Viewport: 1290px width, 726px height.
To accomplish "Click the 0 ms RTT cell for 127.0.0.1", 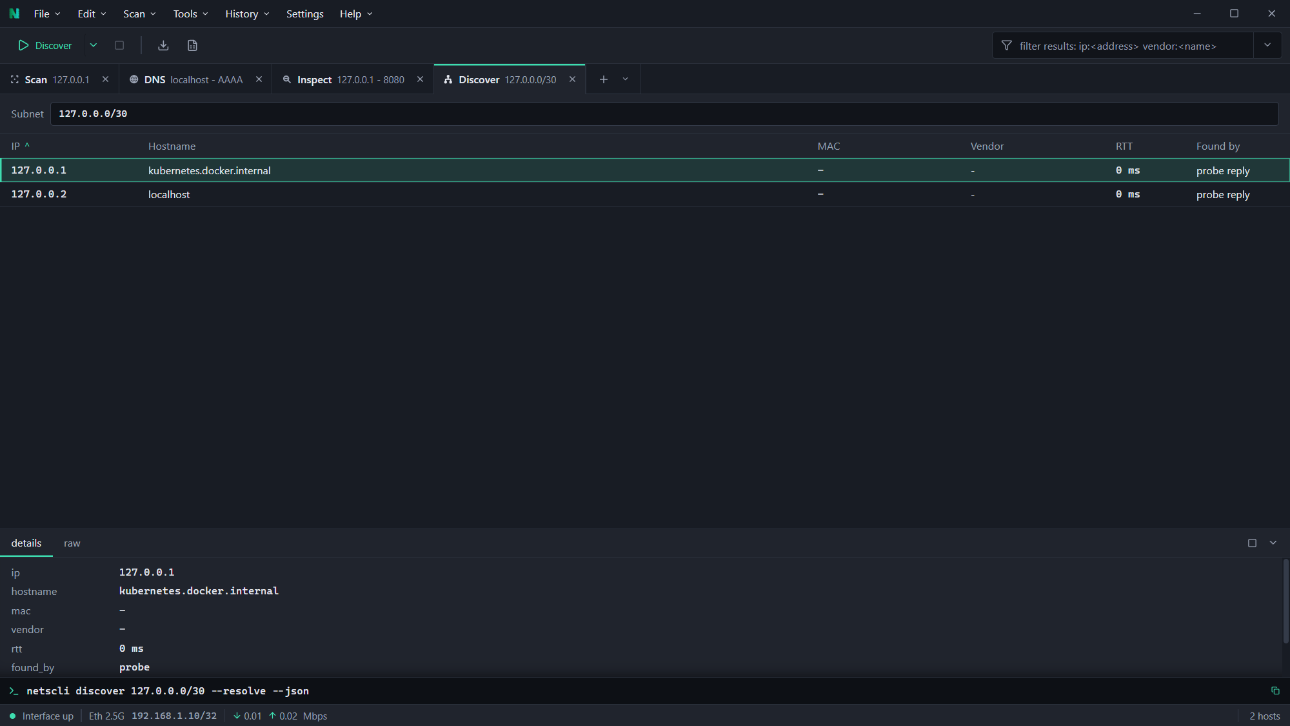I will pos(1127,170).
